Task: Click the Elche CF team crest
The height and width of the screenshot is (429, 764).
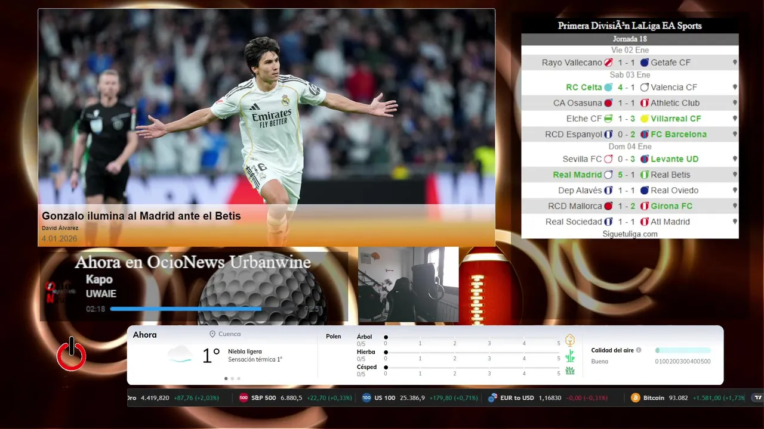Action: [608, 119]
